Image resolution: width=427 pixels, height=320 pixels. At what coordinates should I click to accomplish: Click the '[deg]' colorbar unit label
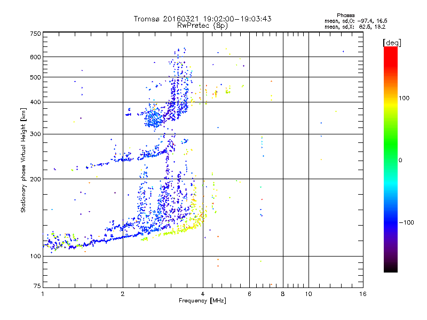[392, 43]
